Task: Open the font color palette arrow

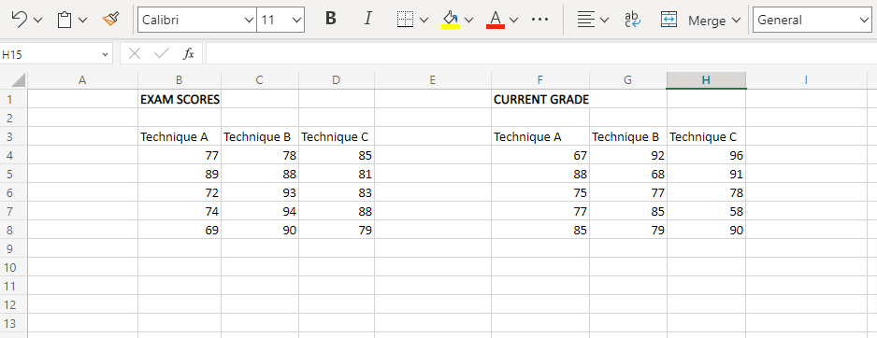Action: coord(513,21)
